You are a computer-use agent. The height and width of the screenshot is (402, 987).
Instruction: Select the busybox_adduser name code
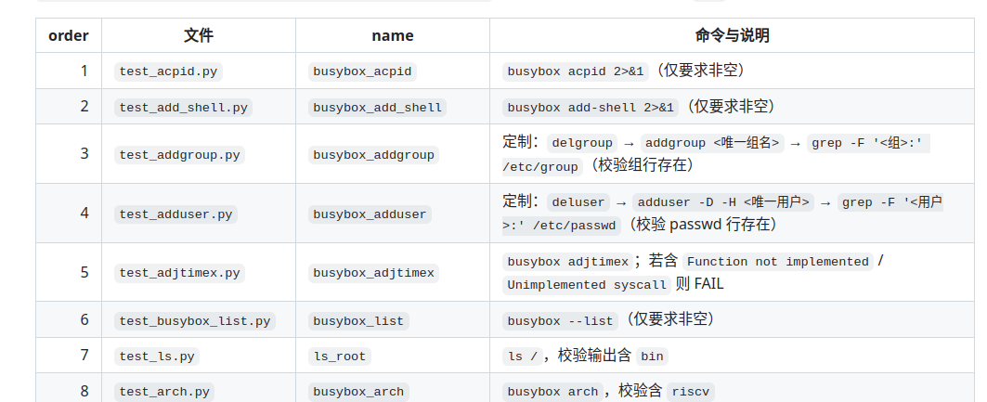click(370, 214)
